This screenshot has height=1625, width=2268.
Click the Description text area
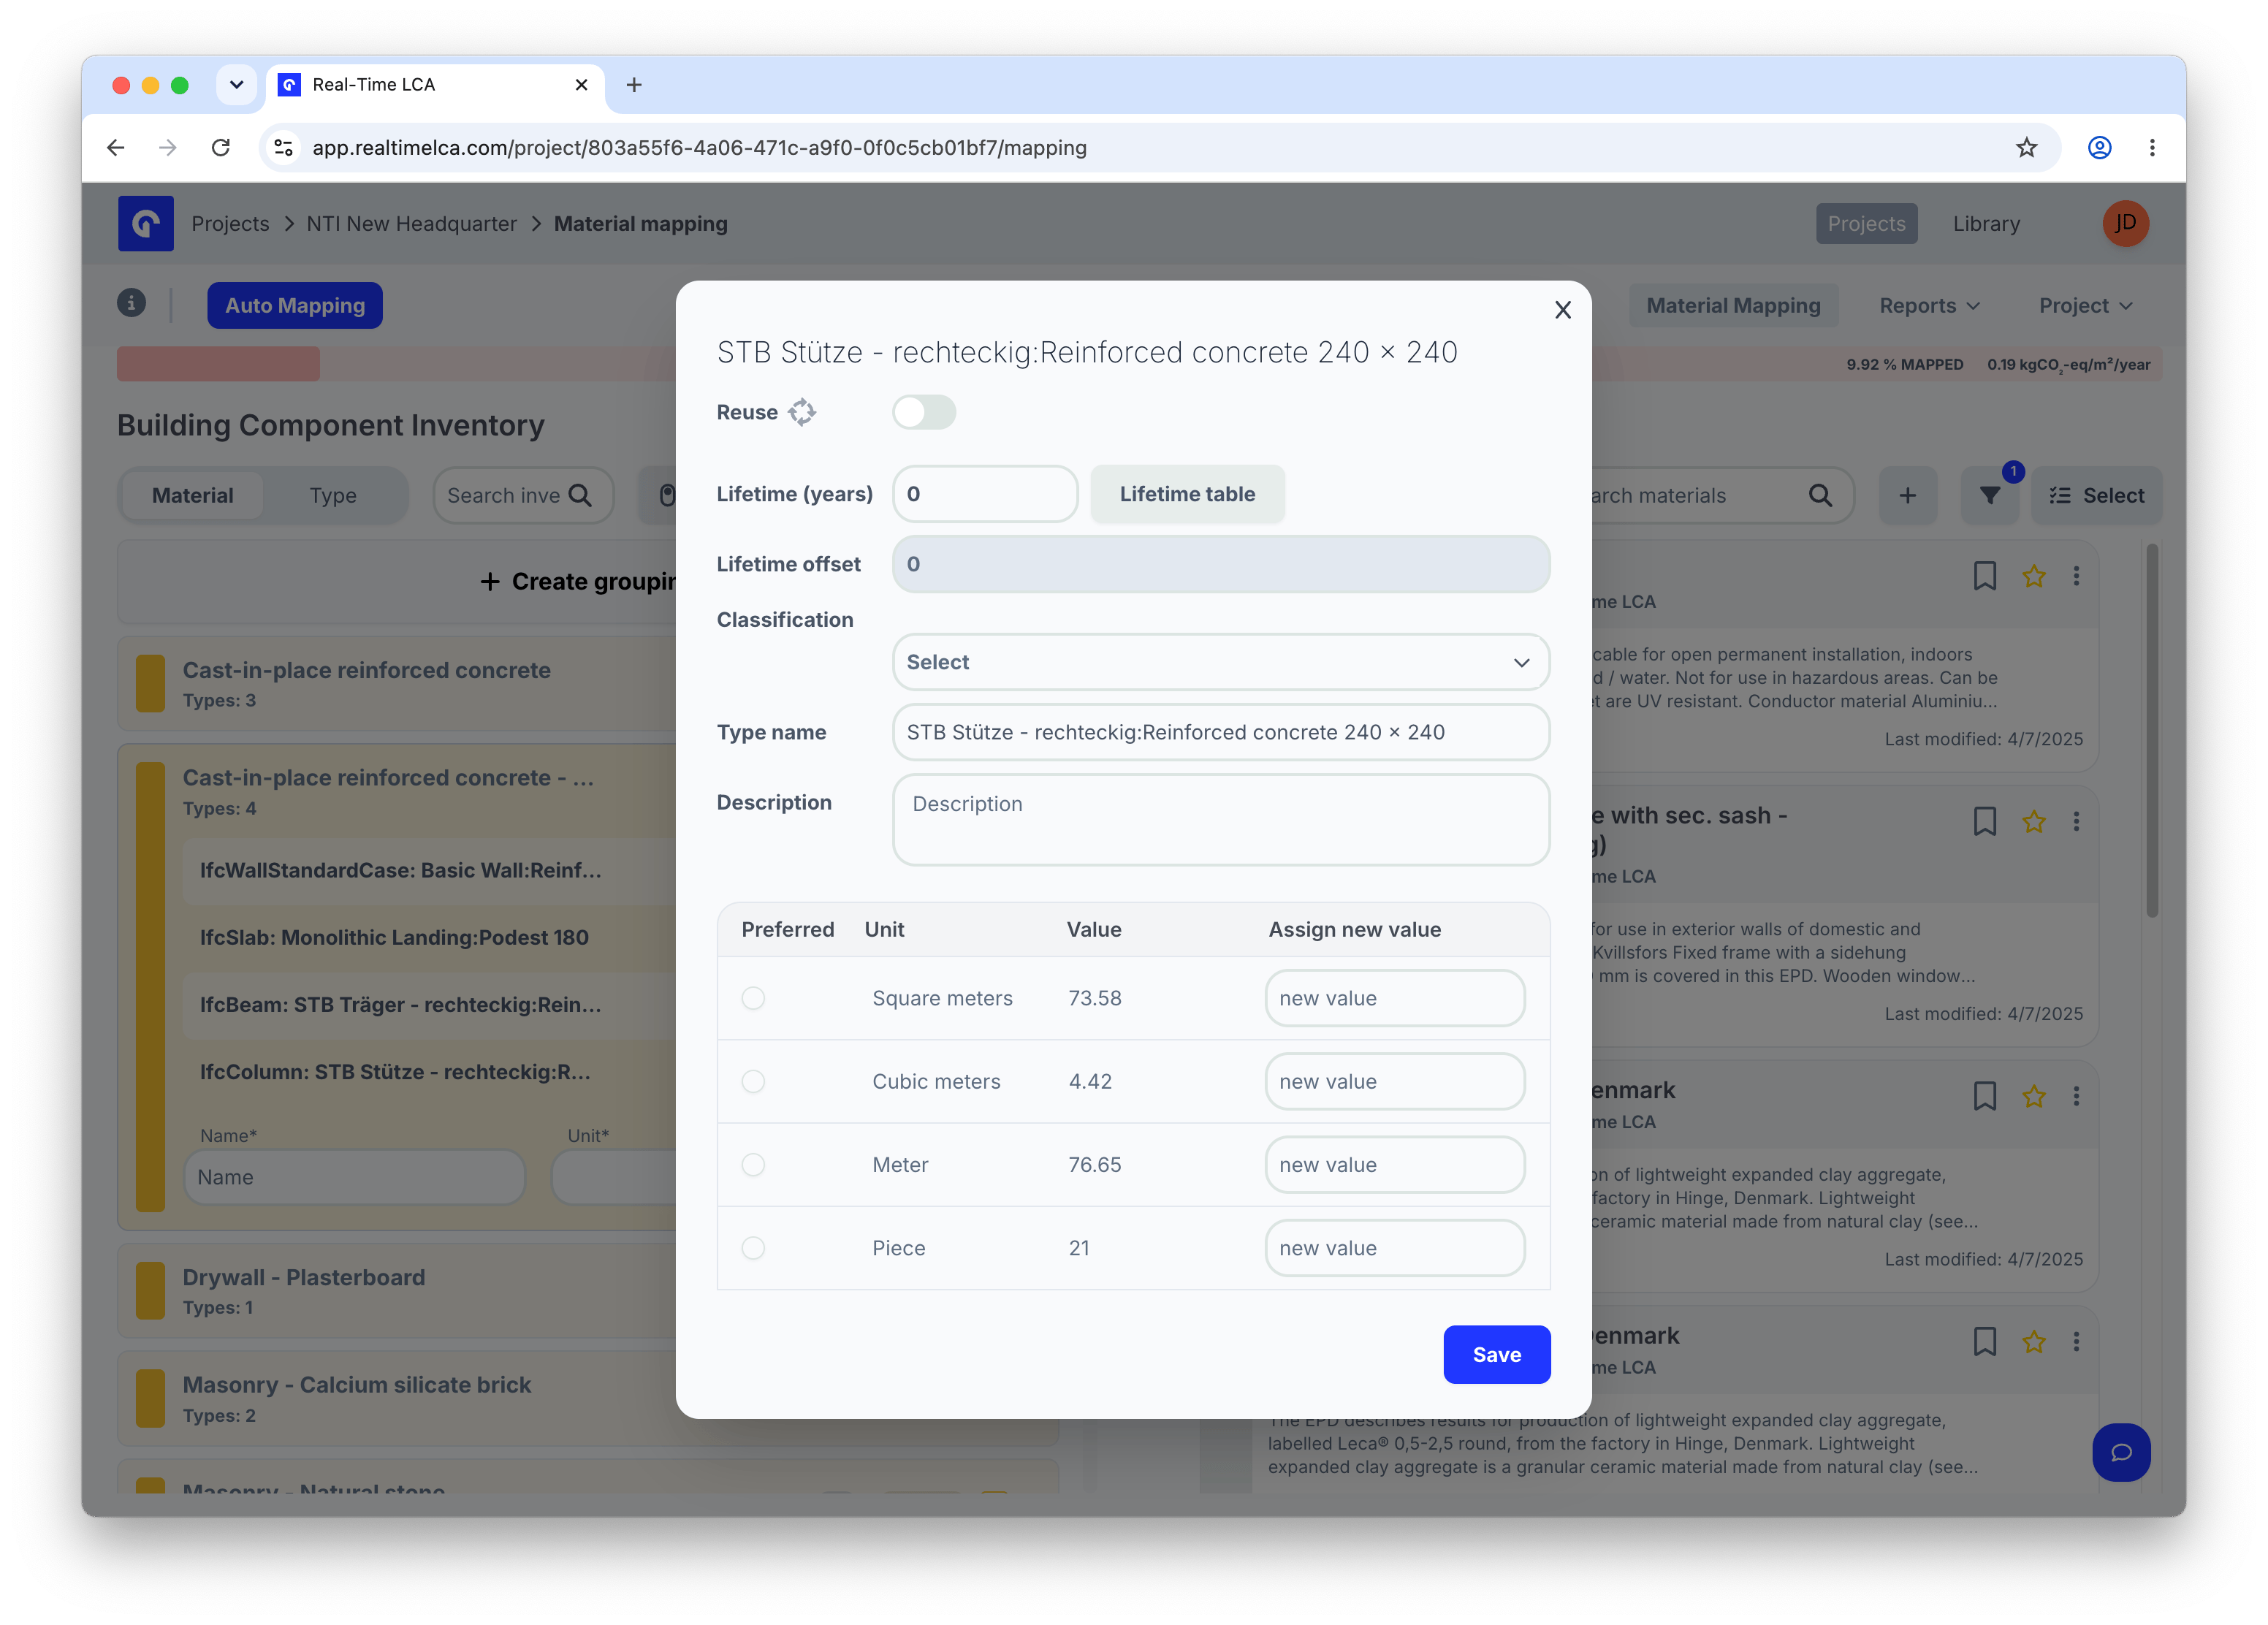(x=1221, y=819)
